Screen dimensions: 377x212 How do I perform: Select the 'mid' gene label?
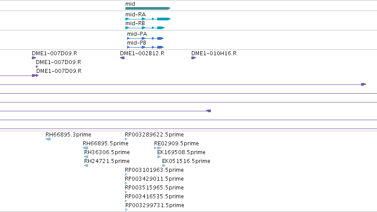point(130,4)
